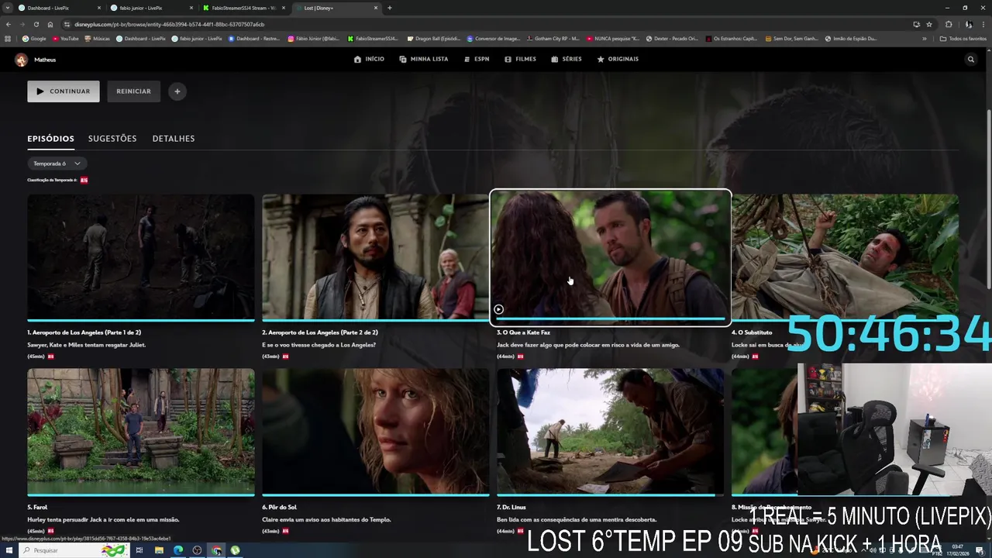Click the browser home icon
992x558 pixels.
point(50,24)
